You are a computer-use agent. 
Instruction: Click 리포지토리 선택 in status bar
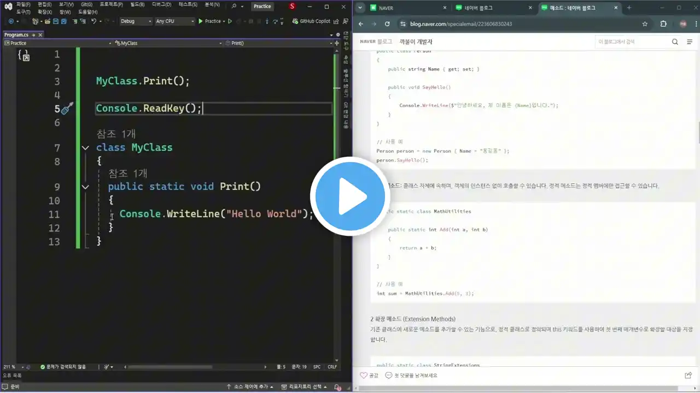point(305,386)
